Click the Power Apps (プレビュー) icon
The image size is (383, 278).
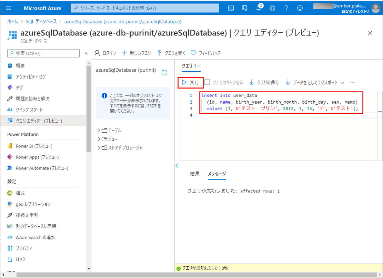10,157
